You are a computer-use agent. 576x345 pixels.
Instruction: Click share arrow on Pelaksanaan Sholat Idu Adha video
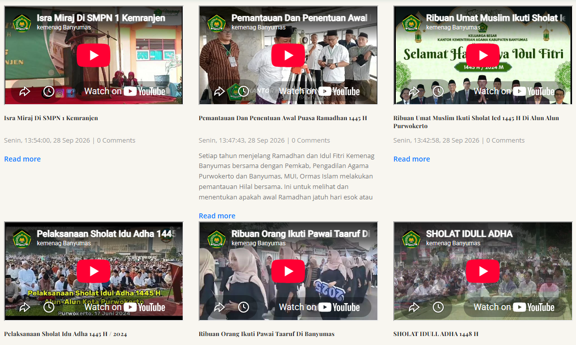pyautogui.click(x=24, y=307)
